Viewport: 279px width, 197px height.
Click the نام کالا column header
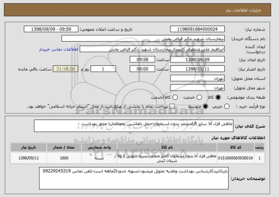coord(167,148)
